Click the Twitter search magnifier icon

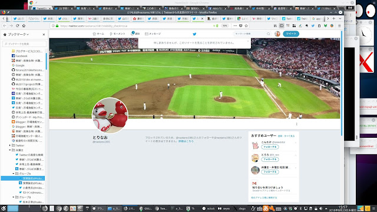269,34
